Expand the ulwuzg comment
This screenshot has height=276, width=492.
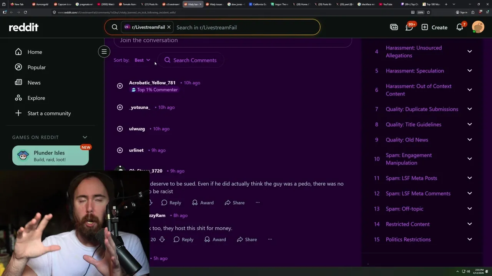click(x=120, y=129)
